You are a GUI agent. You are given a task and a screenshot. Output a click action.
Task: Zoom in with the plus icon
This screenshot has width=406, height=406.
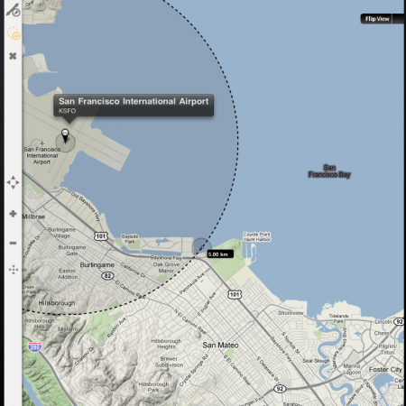click(x=13, y=214)
